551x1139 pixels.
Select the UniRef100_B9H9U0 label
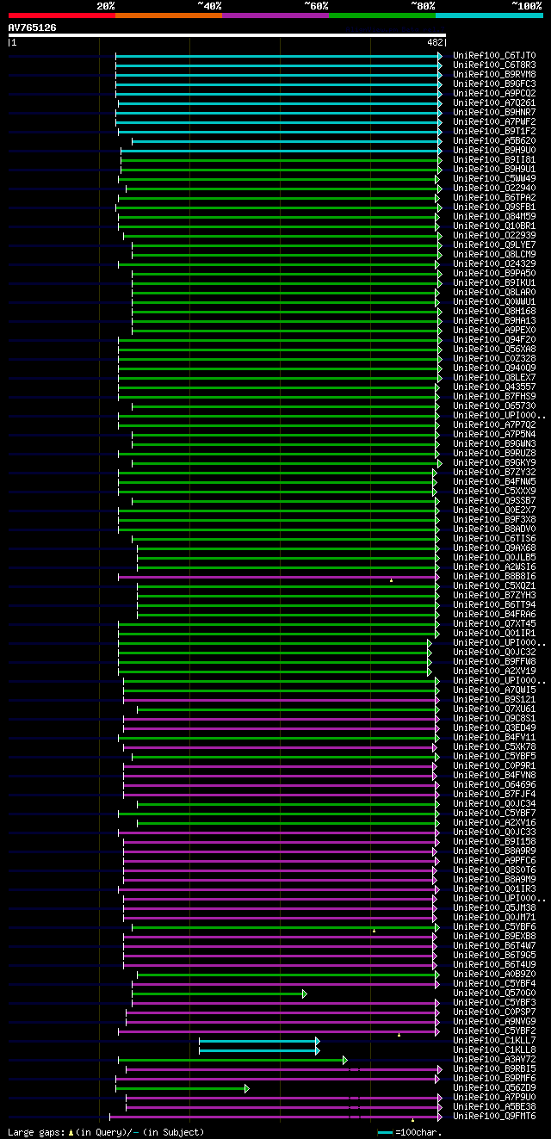pyautogui.click(x=495, y=151)
